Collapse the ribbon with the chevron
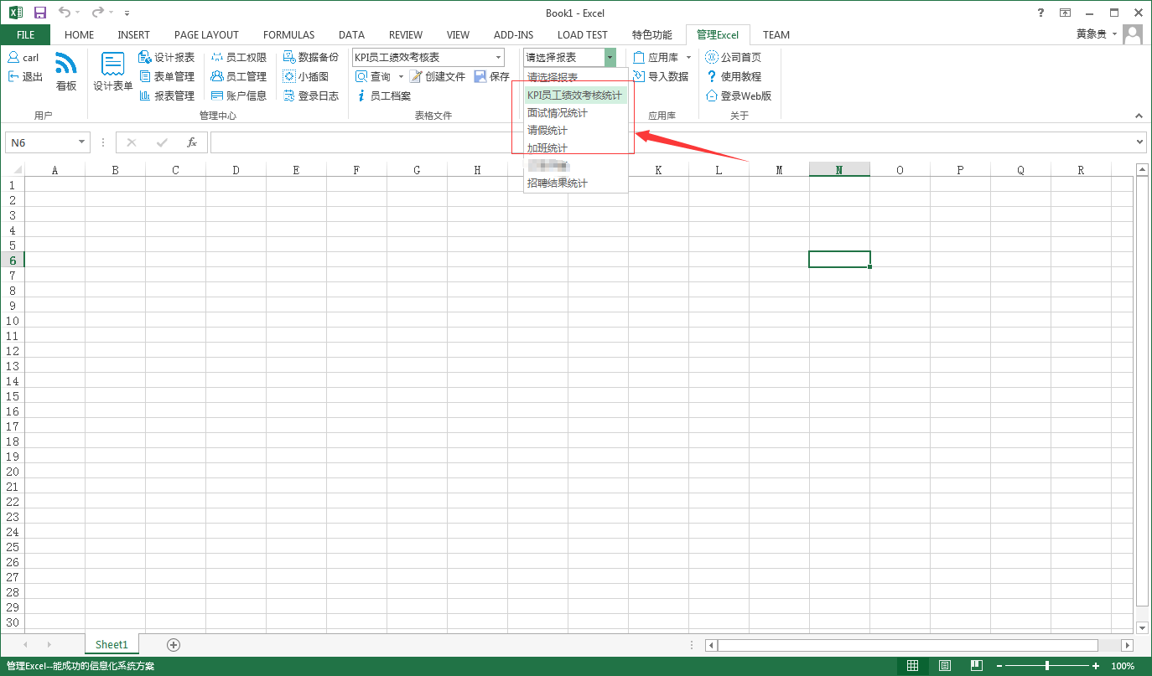1152x676 pixels. pos(1139,116)
